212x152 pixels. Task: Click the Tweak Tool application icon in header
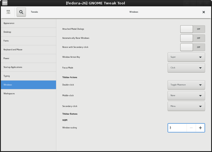(x=8, y=12)
